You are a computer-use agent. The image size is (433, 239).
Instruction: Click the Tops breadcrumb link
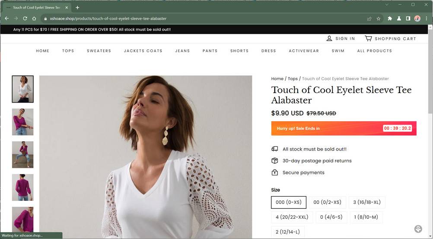click(x=293, y=79)
